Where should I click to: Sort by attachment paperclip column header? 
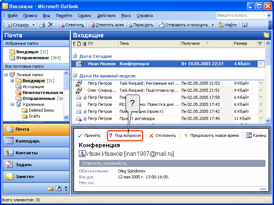tap(84, 44)
